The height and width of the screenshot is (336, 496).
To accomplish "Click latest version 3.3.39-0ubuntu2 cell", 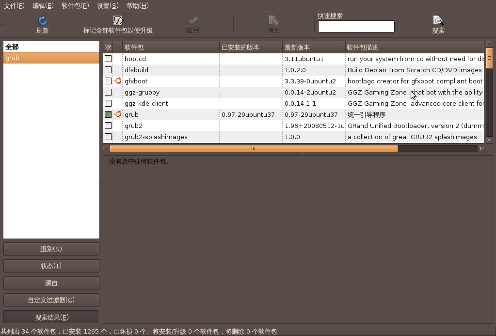I will (310, 81).
